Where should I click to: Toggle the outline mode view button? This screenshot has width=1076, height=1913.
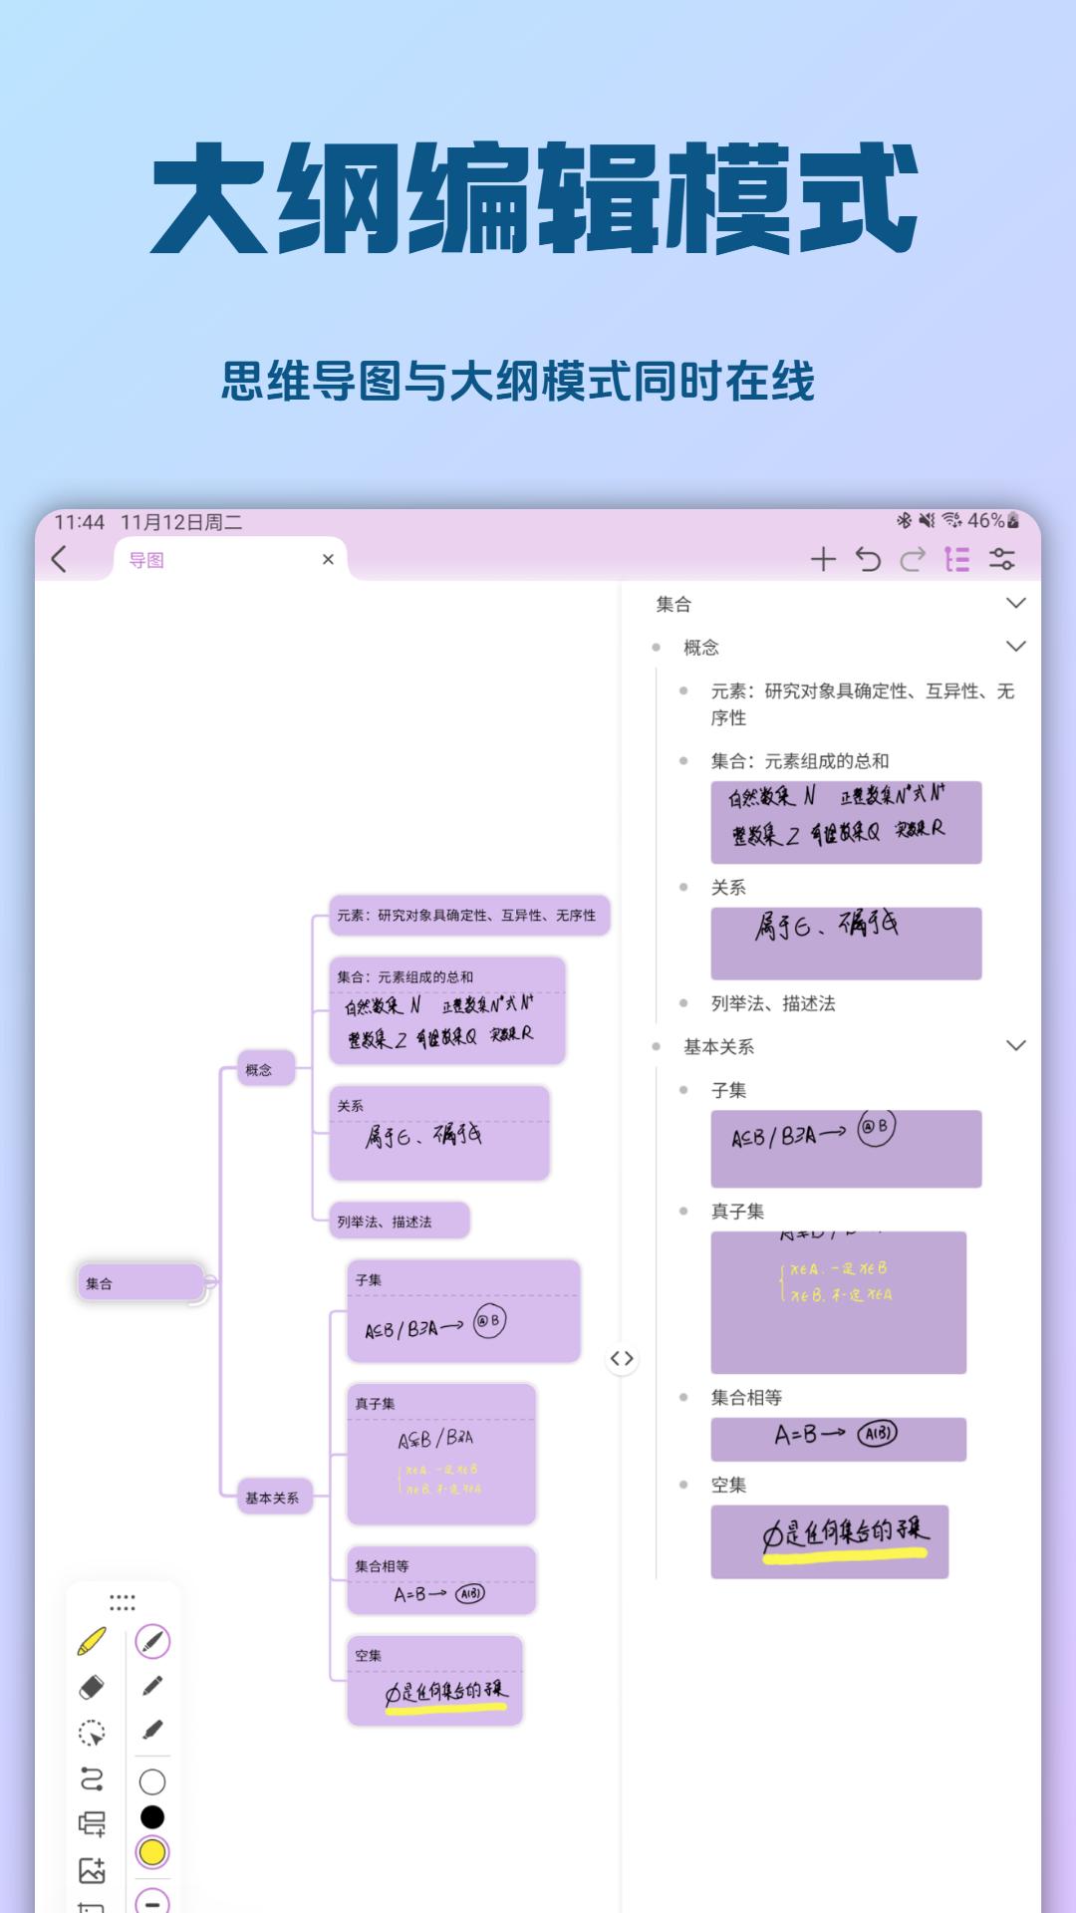point(956,560)
